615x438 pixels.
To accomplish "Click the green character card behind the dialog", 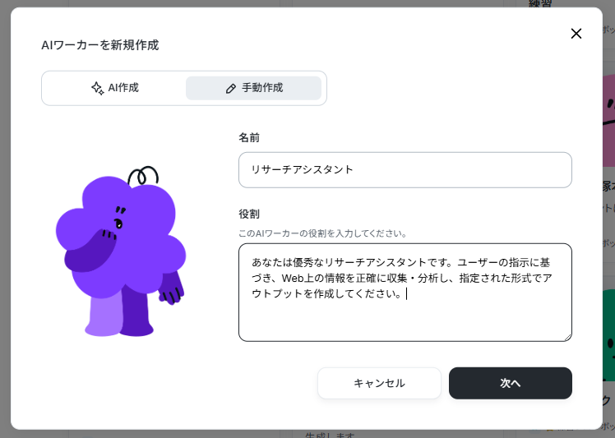I will click(x=608, y=335).
